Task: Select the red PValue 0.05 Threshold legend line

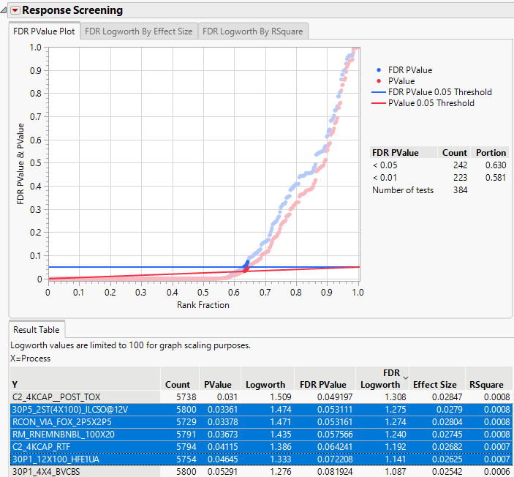Action: coord(379,103)
